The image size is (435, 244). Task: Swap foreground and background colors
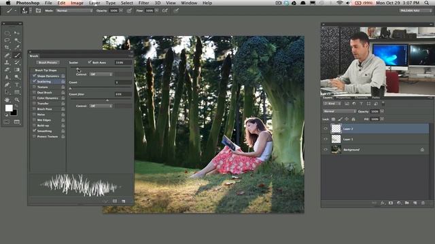(16, 106)
